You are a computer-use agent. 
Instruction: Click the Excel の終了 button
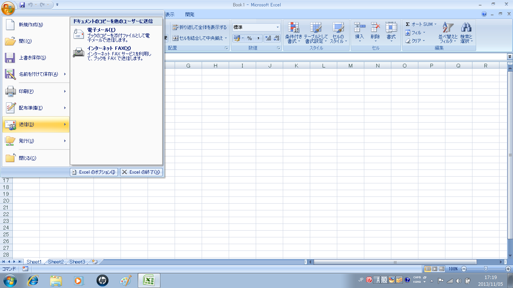tap(141, 172)
